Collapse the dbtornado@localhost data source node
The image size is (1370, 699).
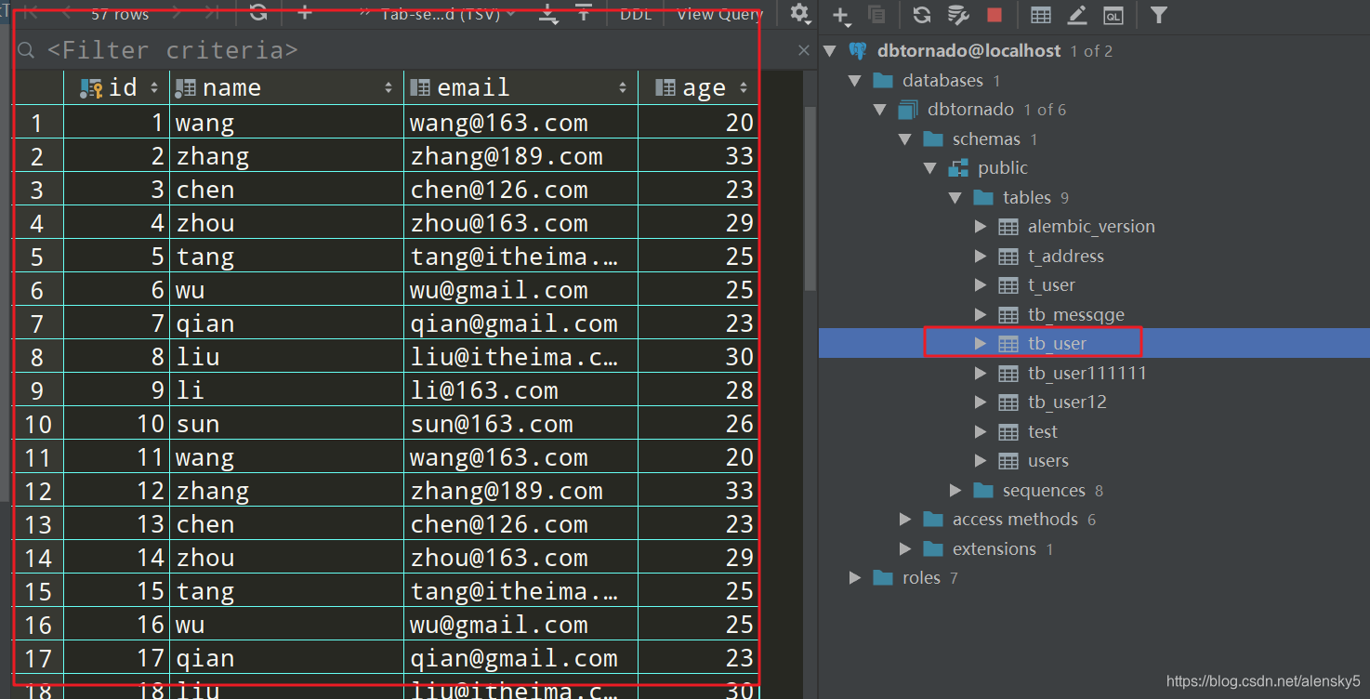tap(831, 51)
